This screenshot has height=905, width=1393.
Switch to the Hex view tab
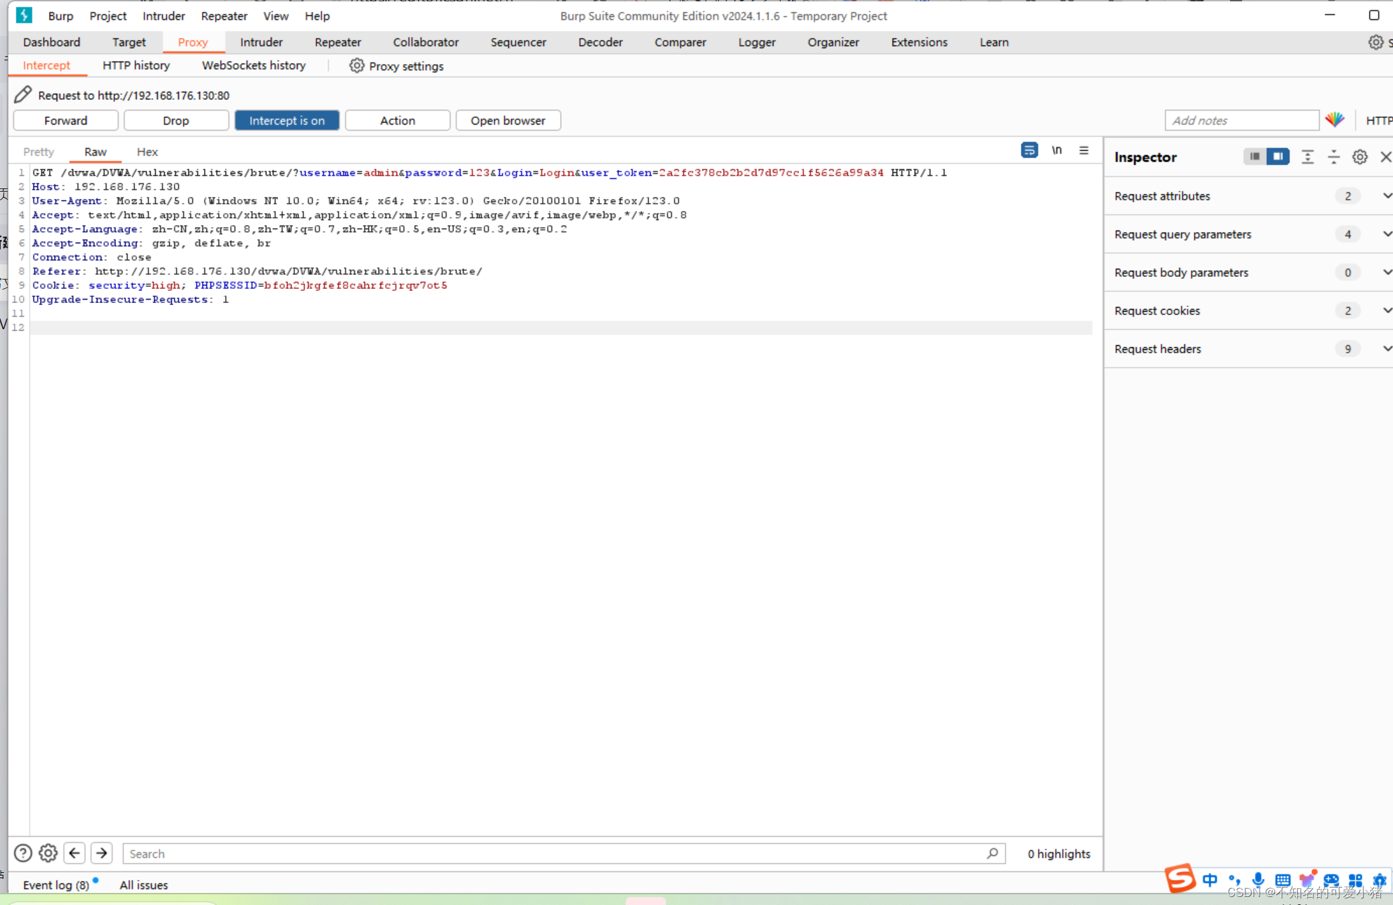[147, 152]
